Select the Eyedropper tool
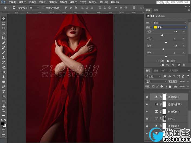 point(4,43)
